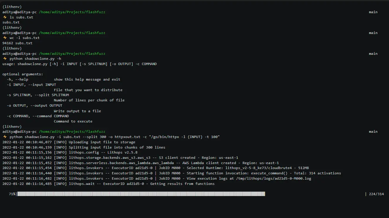Click the 'Selected Runtime' log line
The width and height of the screenshot is (389, 218).
pyautogui.click(x=155, y=168)
